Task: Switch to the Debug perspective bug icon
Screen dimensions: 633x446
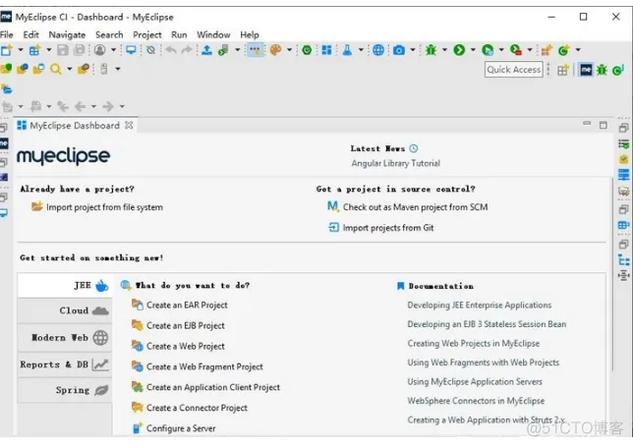Action: (602, 70)
